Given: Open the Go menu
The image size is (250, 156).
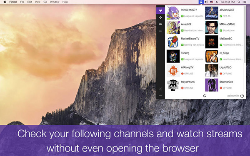Looking at the screenshot, I should pos(45,2).
